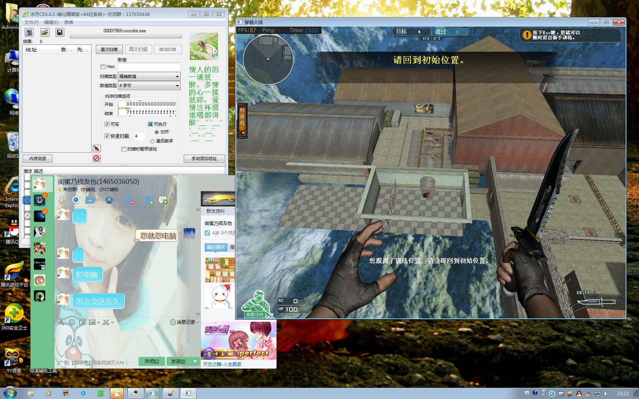
Task: Click the red arrow add-address icon
Action: click(x=97, y=148)
